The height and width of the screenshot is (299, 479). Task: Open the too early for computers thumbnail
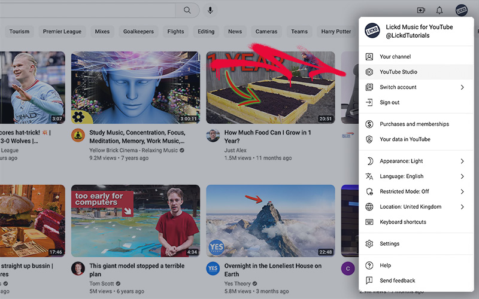136,221
